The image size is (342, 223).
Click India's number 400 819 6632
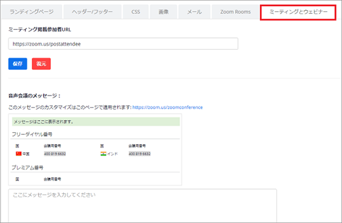(x=139, y=154)
